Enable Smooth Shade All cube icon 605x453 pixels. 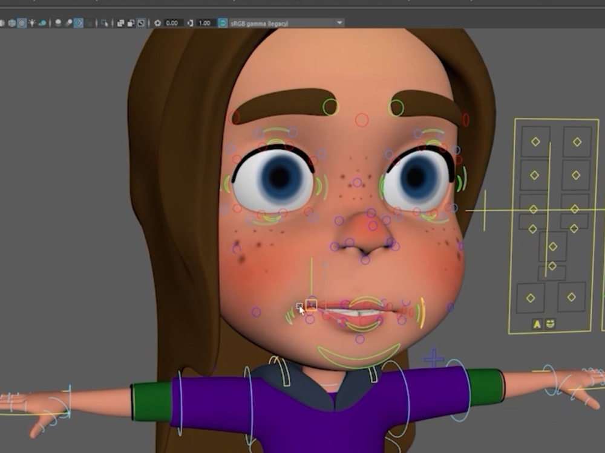[2, 23]
